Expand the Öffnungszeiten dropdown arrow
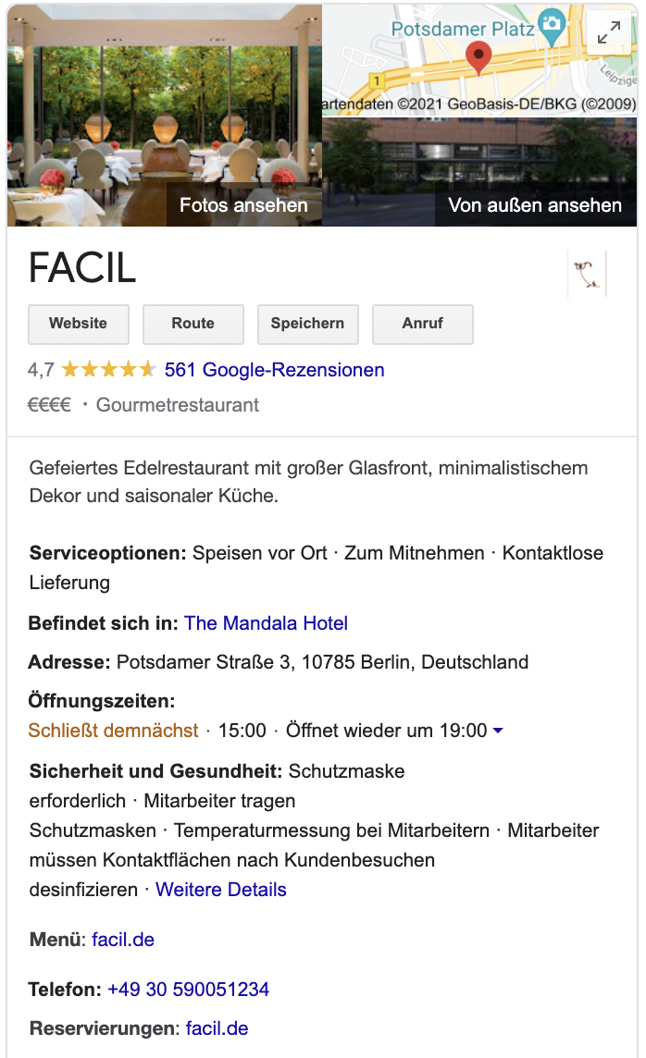 [497, 731]
